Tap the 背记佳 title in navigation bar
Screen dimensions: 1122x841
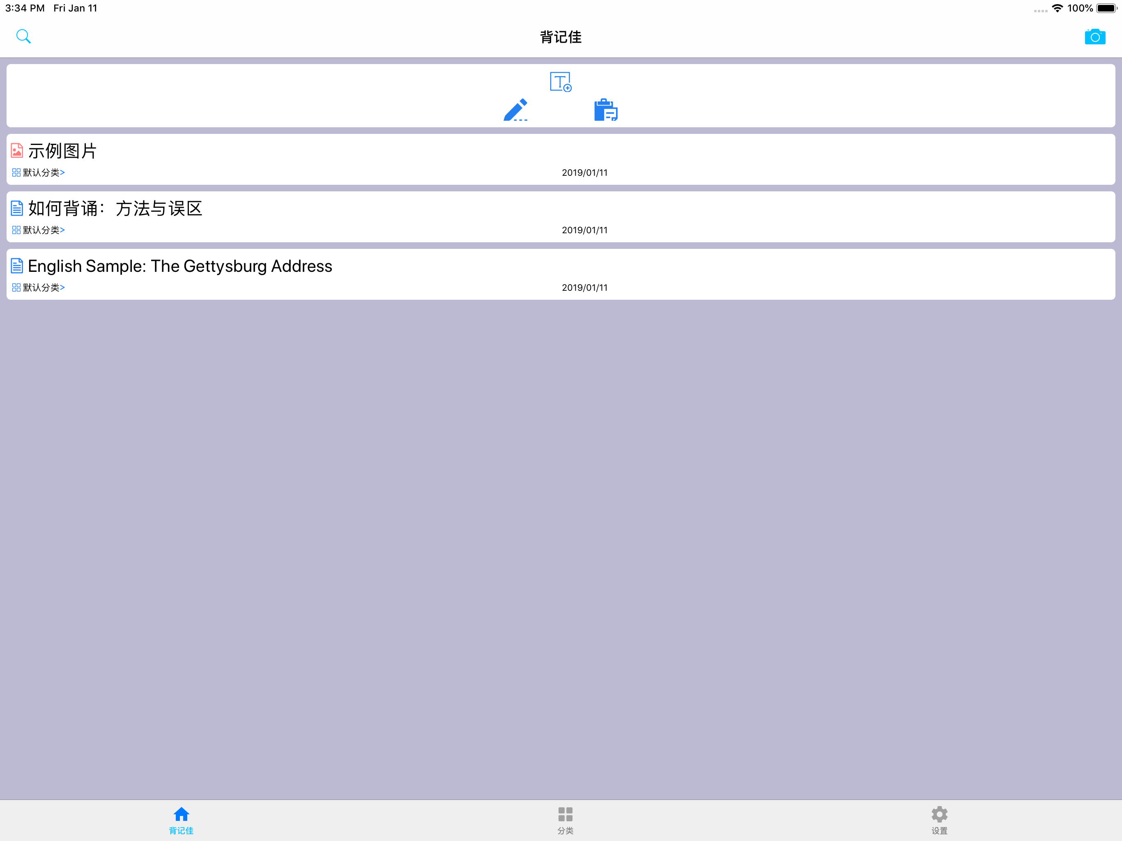(561, 37)
